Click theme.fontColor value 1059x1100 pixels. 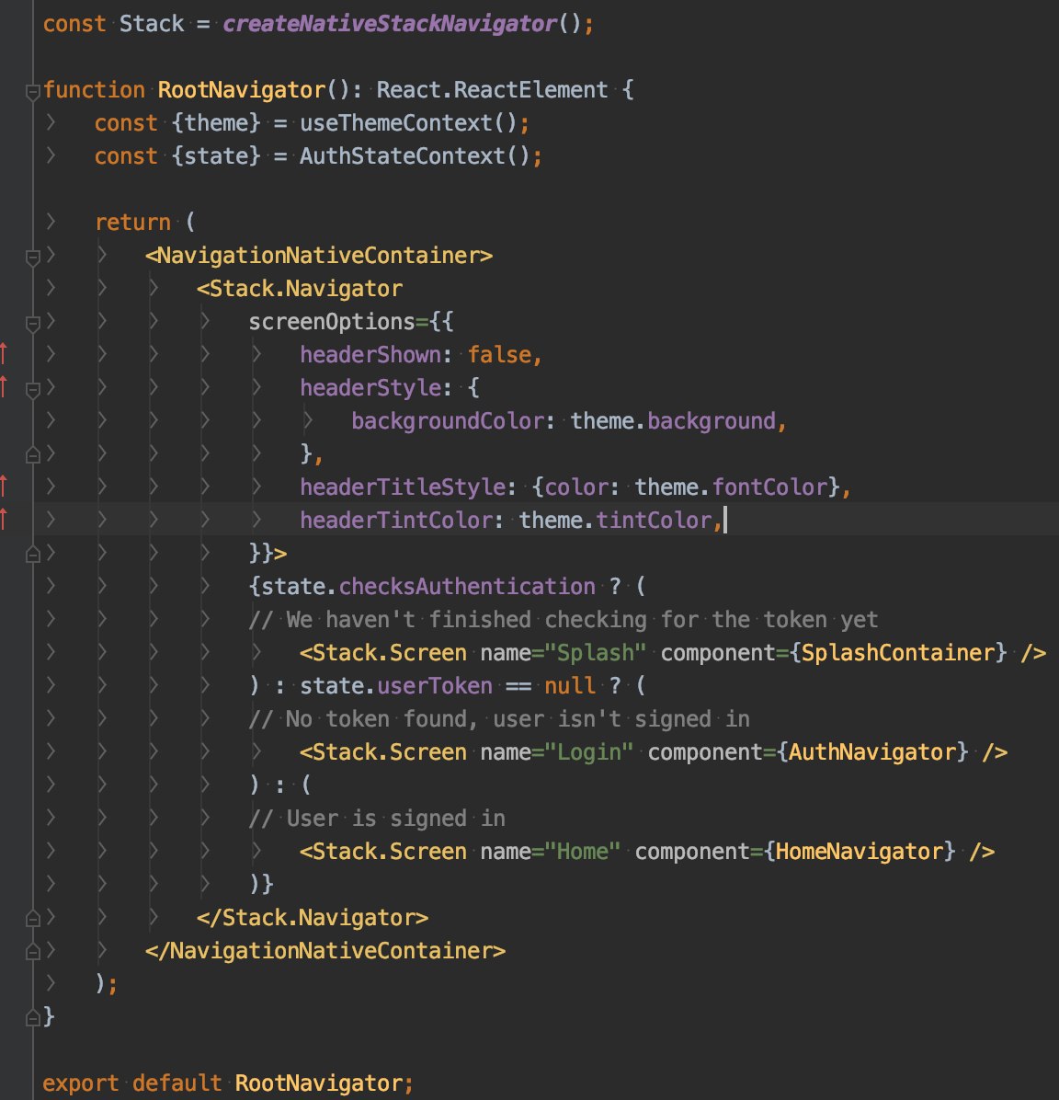(731, 487)
